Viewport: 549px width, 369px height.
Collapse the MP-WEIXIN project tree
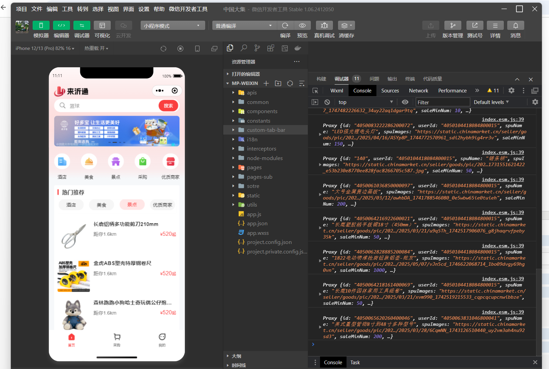click(228, 83)
